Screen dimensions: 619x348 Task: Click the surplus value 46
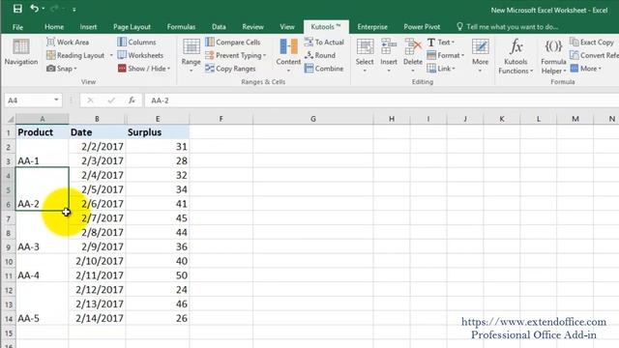[158, 304]
